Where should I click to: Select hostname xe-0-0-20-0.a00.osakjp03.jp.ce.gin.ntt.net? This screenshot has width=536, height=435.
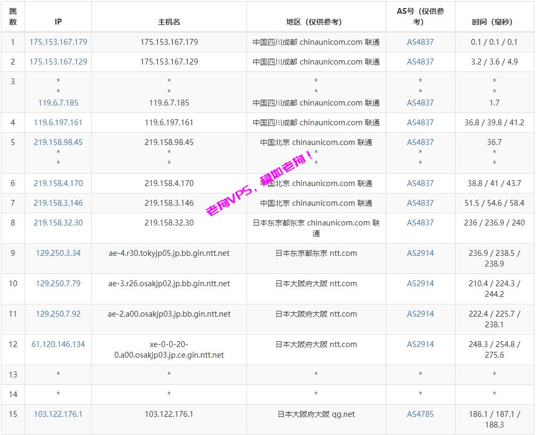point(169,350)
